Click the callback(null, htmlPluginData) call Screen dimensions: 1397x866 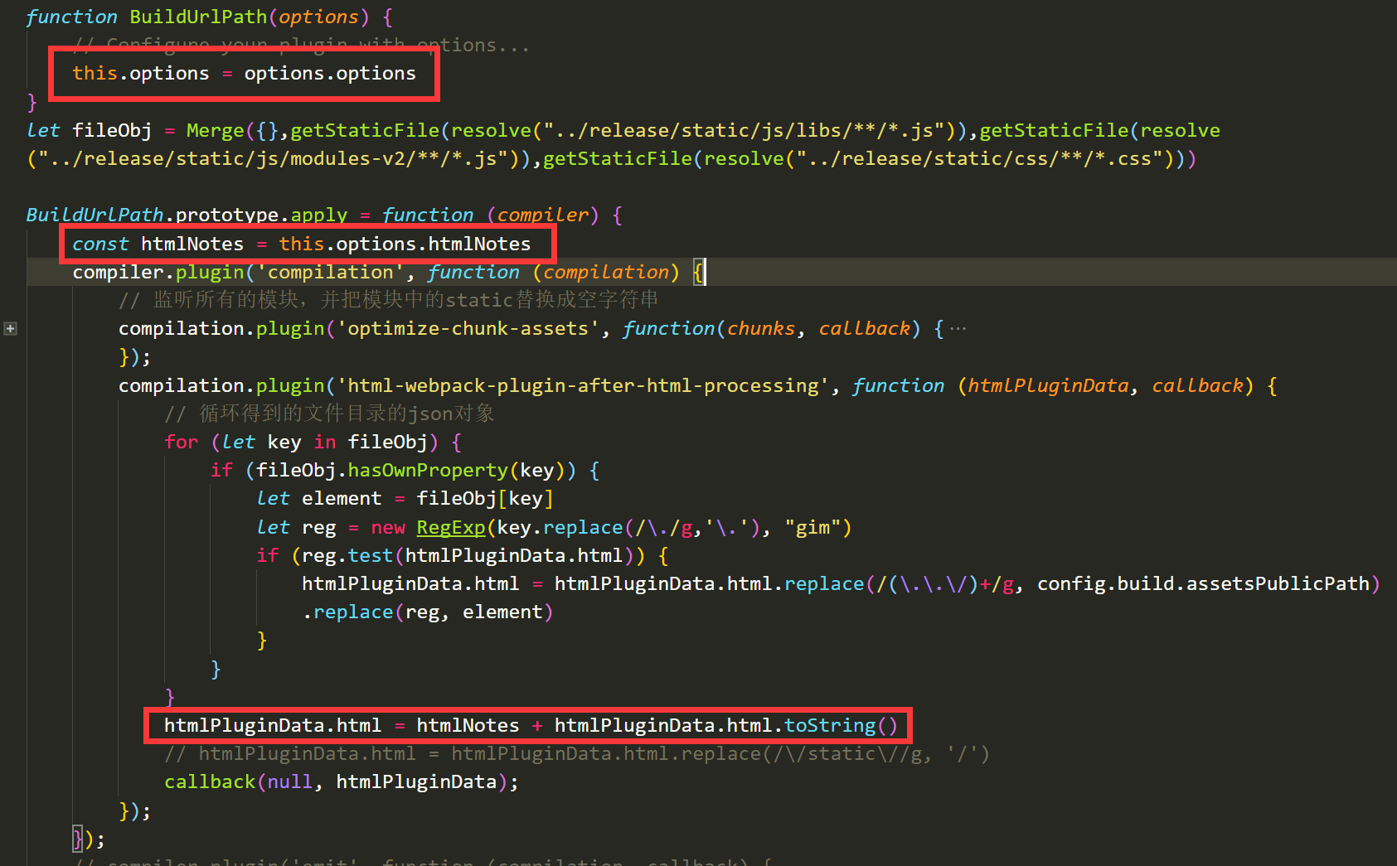click(341, 781)
